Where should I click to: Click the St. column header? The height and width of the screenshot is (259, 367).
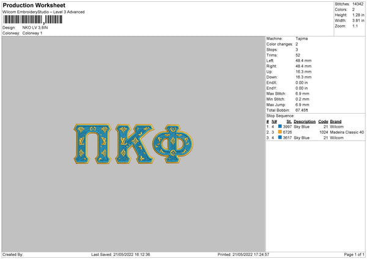pyautogui.click(x=289, y=122)
